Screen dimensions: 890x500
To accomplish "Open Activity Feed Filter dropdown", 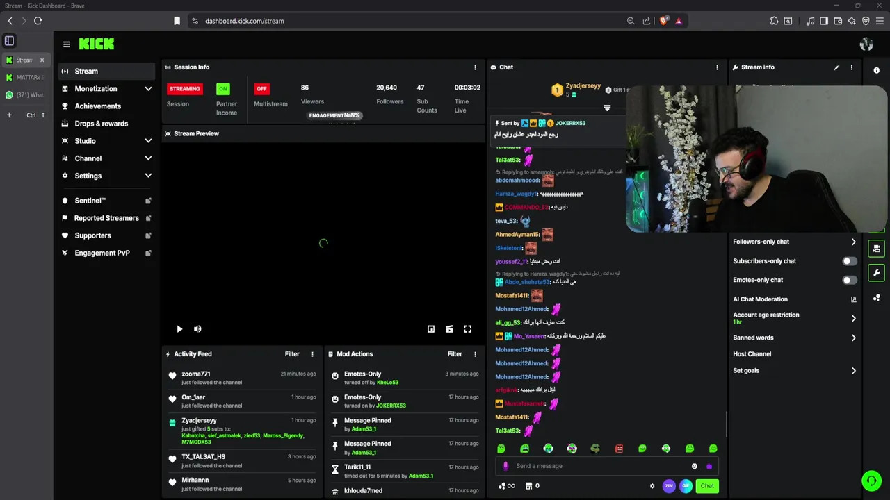I will pos(292,354).
